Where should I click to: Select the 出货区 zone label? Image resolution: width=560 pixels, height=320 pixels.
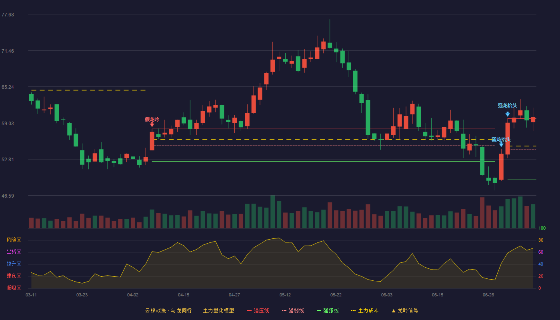(14, 252)
